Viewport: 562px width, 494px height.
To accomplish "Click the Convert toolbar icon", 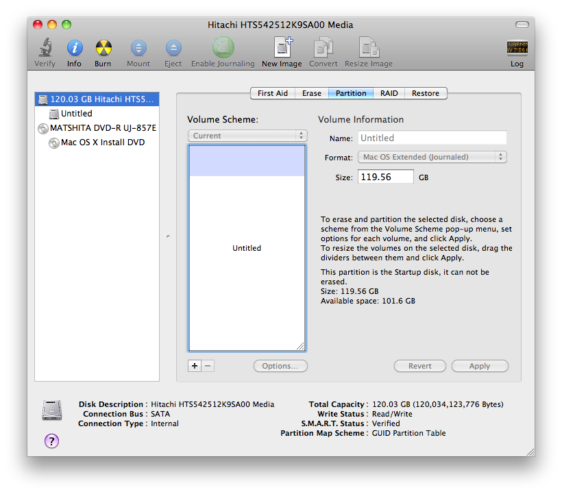I will 323,47.
